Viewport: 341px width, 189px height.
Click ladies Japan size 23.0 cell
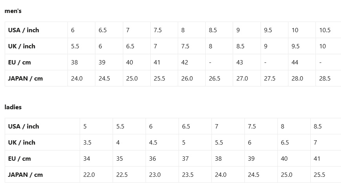(162, 174)
